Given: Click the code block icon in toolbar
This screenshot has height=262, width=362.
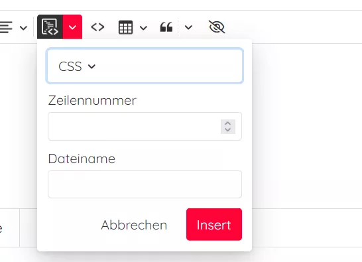Looking at the screenshot, I should pos(50,27).
